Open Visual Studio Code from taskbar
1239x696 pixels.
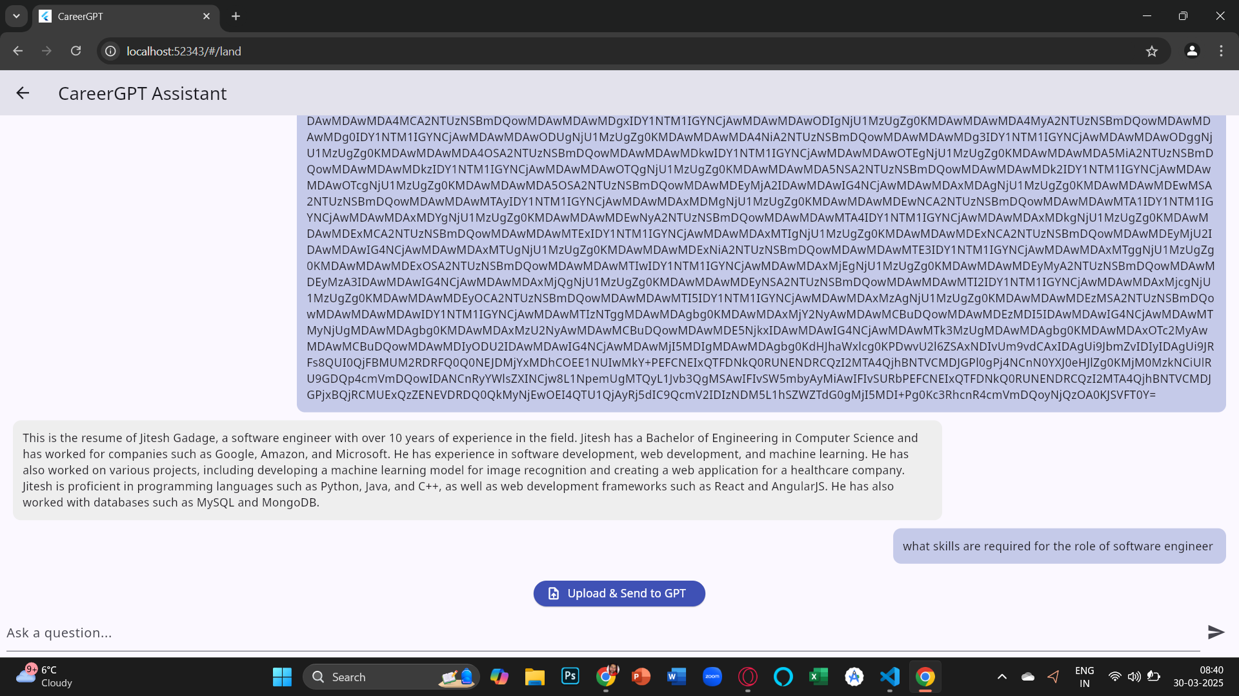[x=889, y=677]
